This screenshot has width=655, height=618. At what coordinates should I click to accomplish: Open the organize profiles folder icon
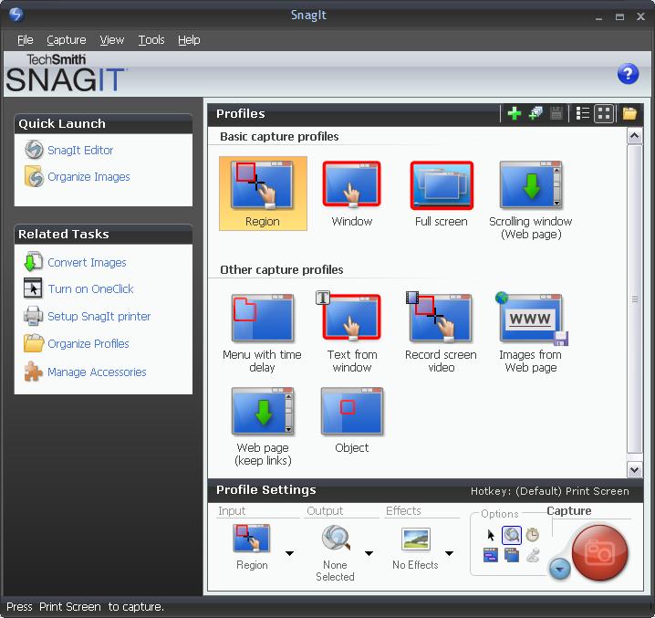[629, 113]
